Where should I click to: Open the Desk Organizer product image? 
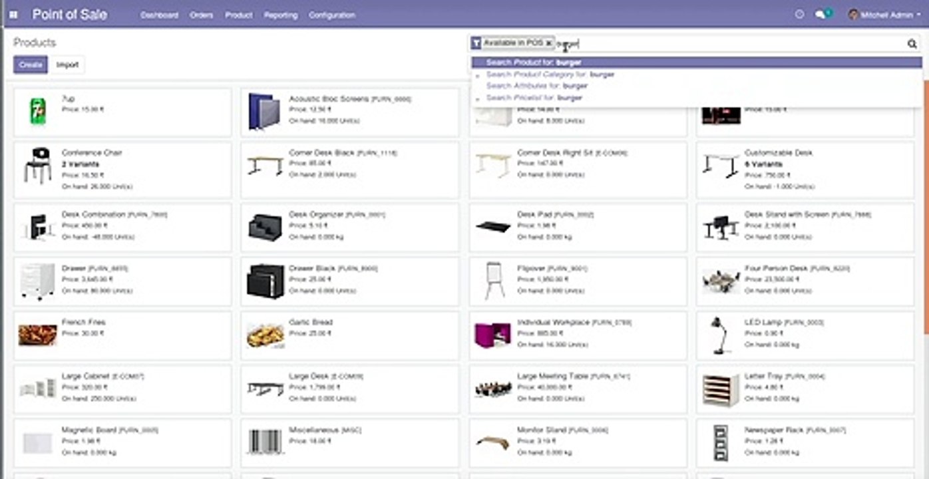pos(266,227)
